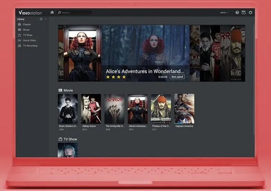The image size is (271, 191).
Task: Click the TV Show section header icon
Action: (60, 139)
